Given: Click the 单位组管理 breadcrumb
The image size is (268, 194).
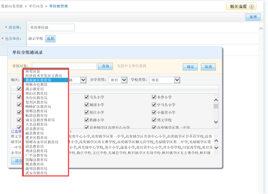Looking at the screenshot, I should (59, 6).
